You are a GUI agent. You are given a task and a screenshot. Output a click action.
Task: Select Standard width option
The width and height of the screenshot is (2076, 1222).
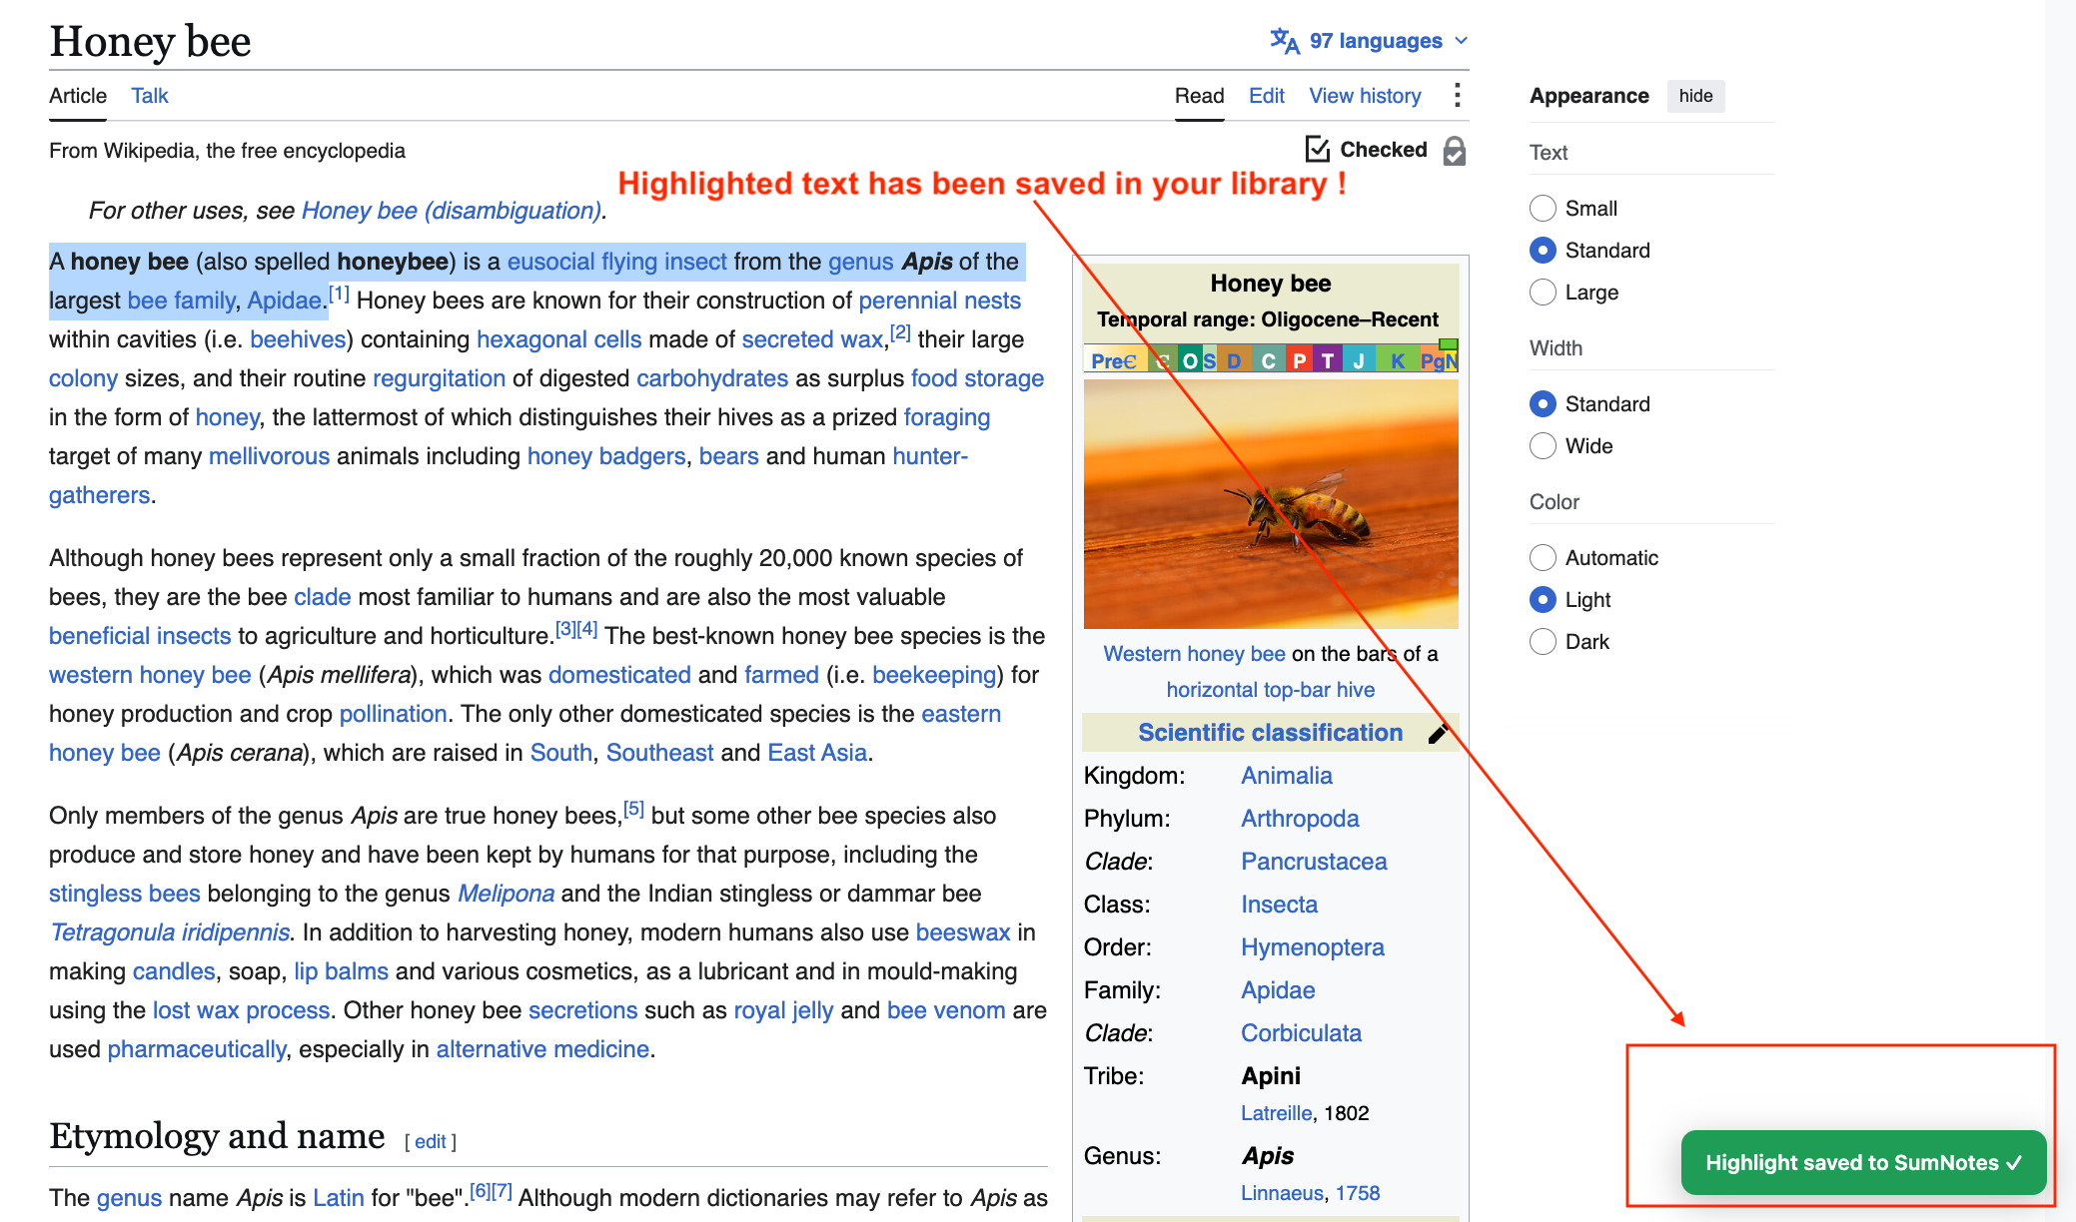(1543, 403)
